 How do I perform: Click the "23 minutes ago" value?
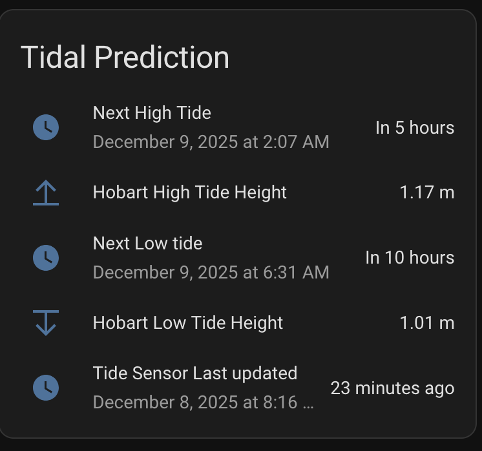[x=392, y=388]
